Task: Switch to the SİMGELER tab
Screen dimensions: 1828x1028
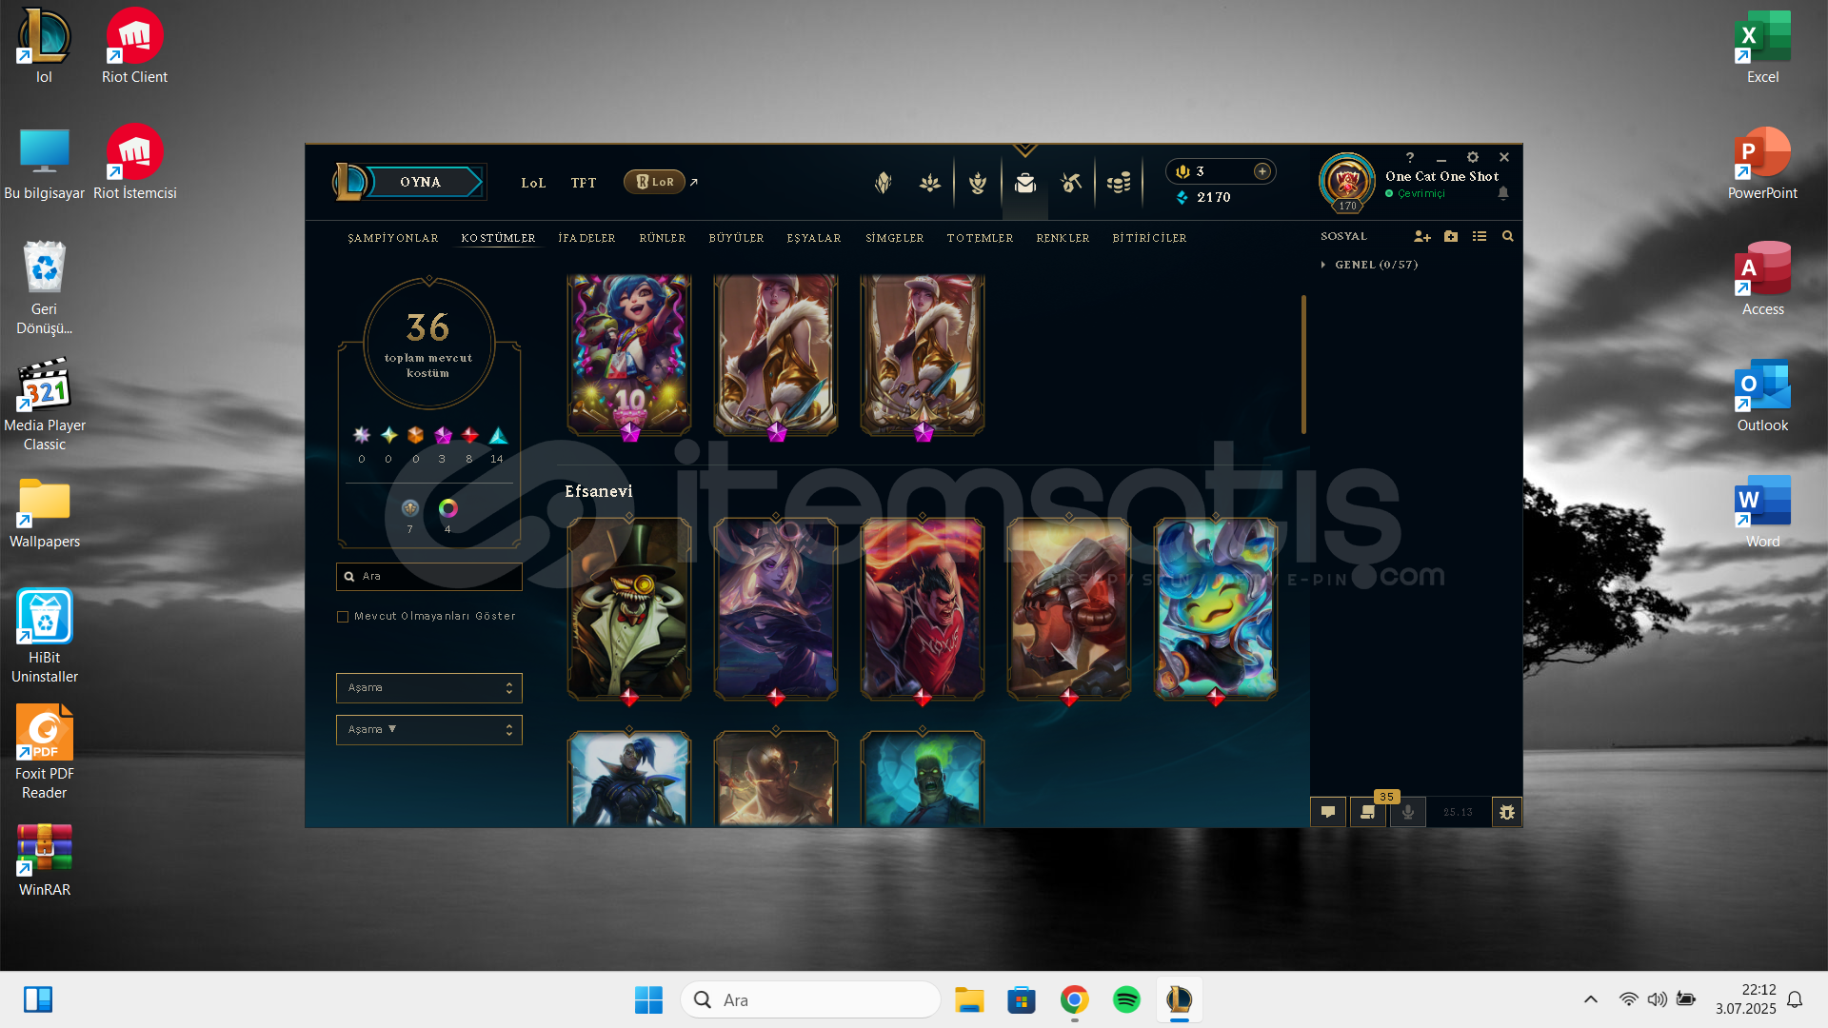Action: pyautogui.click(x=895, y=238)
